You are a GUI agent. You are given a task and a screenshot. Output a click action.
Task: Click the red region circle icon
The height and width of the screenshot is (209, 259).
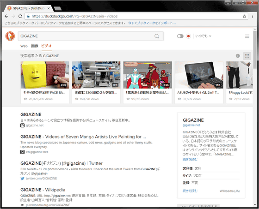(188, 36)
